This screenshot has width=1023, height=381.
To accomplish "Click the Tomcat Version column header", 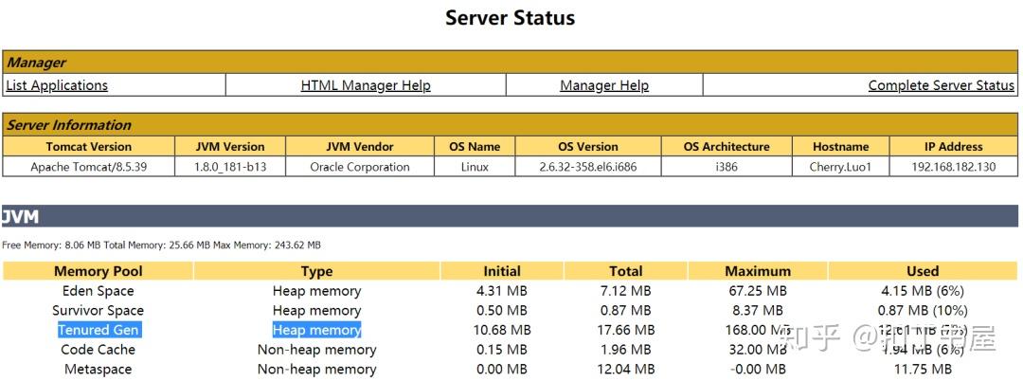I will [x=89, y=147].
